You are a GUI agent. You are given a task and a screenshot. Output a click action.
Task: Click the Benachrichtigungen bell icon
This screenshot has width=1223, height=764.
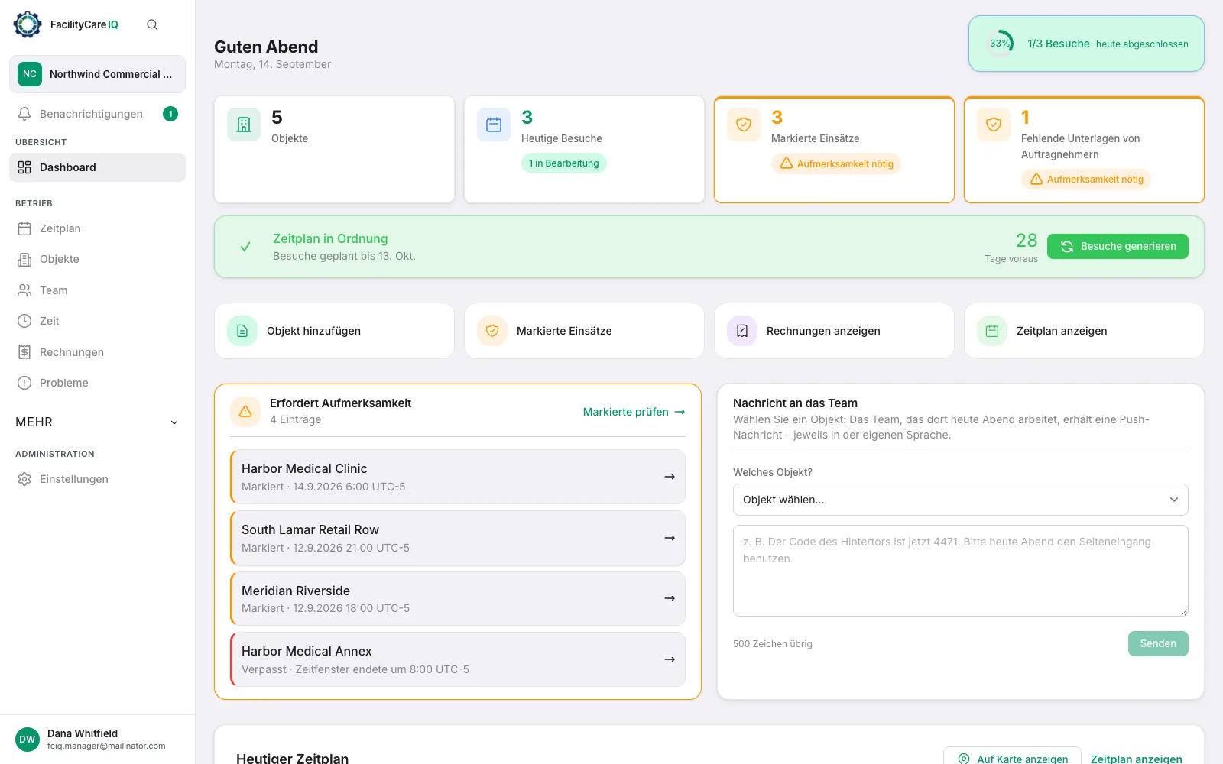24,114
